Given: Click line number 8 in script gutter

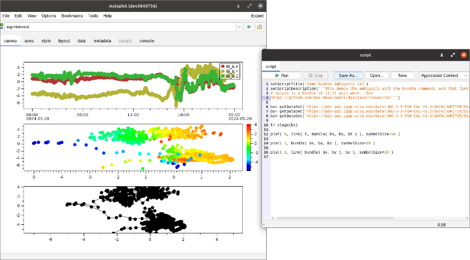Looking at the screenshot, I should point(267,116).
